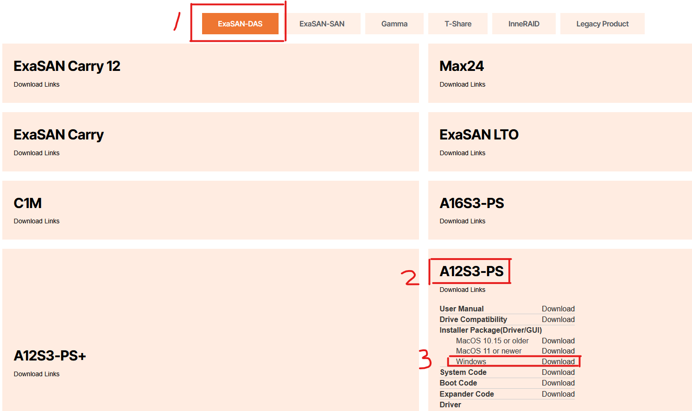Download the A12S3-PS User Manual
Viewport: 692px width, 411px height.
[x=558, y=309]
